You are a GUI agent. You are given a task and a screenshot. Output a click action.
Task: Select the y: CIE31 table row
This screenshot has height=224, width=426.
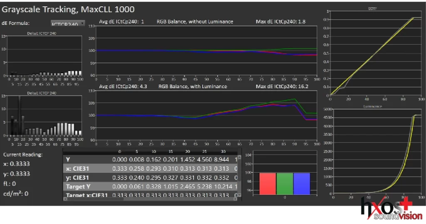pyautogui.click(x=150, y=177)
